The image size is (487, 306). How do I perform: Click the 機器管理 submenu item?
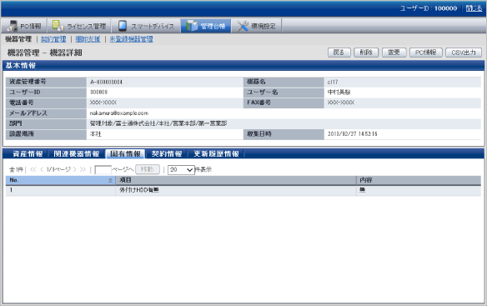pyautogui.click(x=18, y=39)
